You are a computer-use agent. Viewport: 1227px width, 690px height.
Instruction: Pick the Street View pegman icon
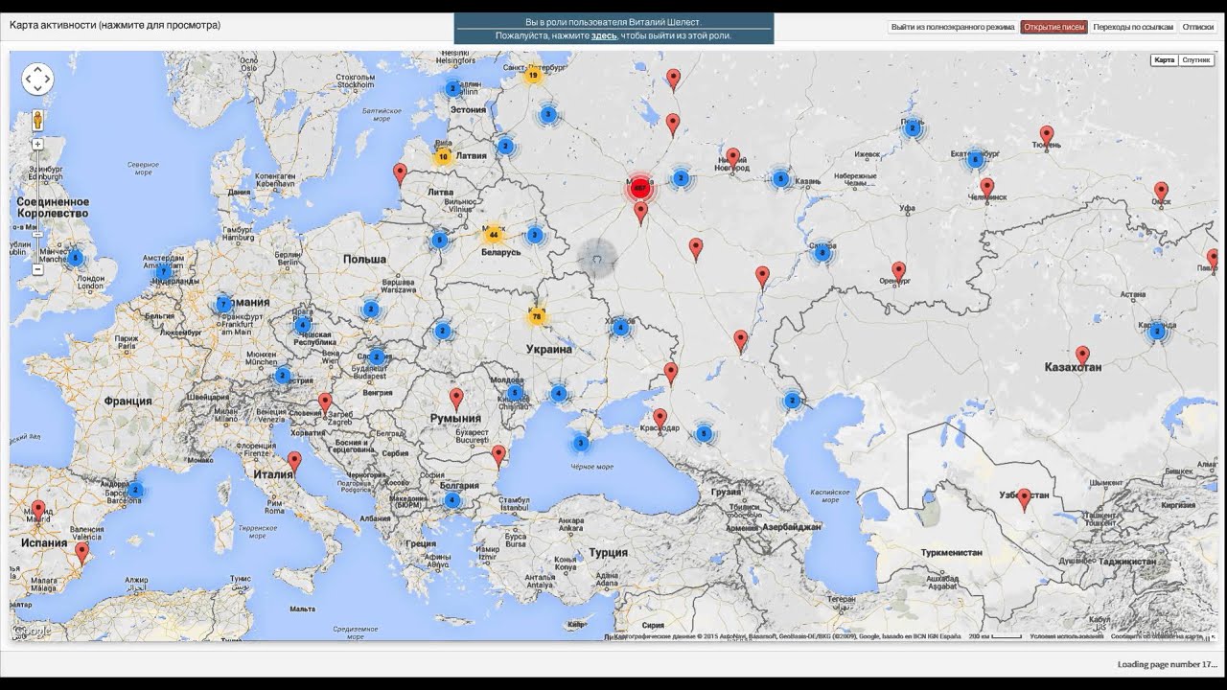click(37, 121)
